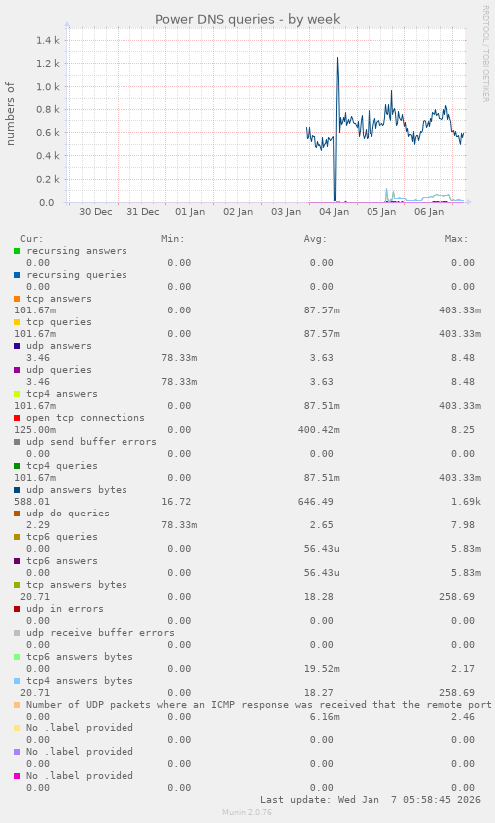Click the magenta No .label provided swatch

point(17,776)
